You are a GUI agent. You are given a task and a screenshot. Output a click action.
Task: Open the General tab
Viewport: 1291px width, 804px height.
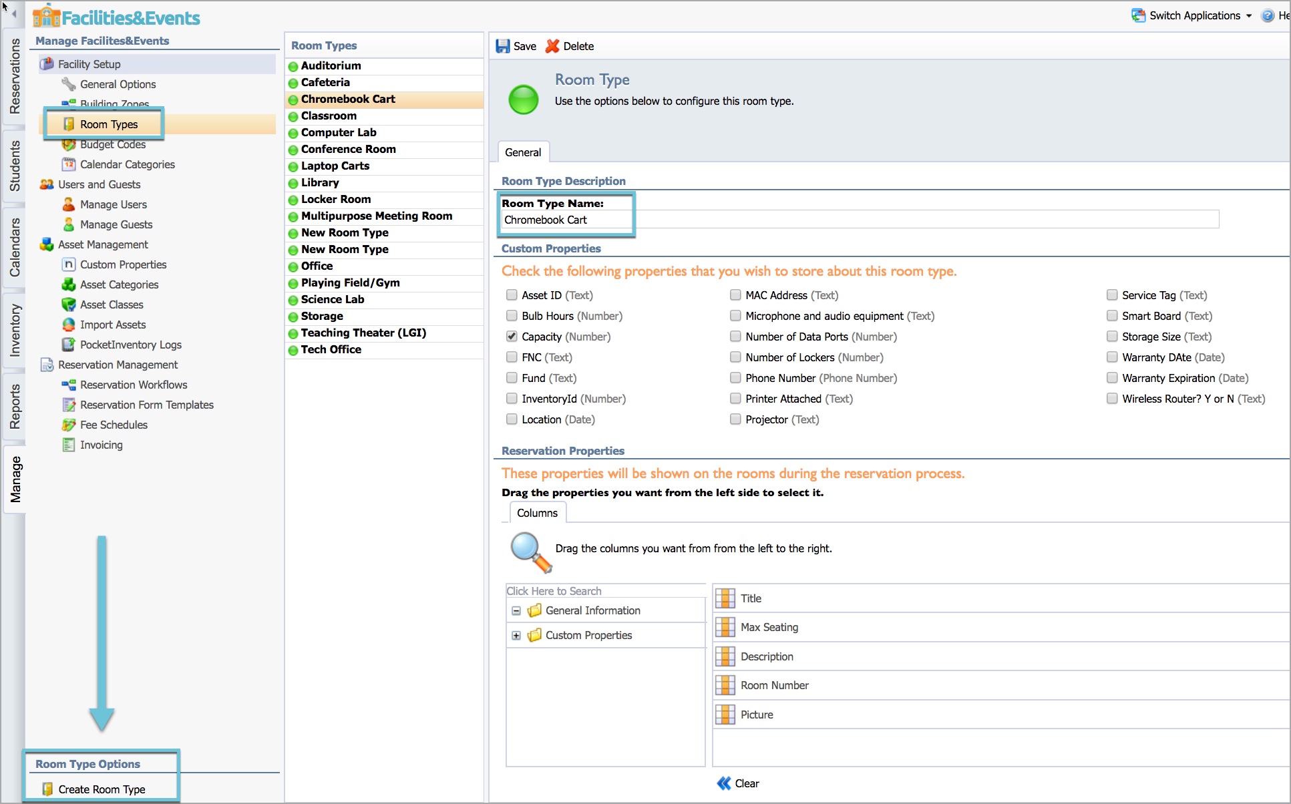pyautogui.click(x=523, y=152)
